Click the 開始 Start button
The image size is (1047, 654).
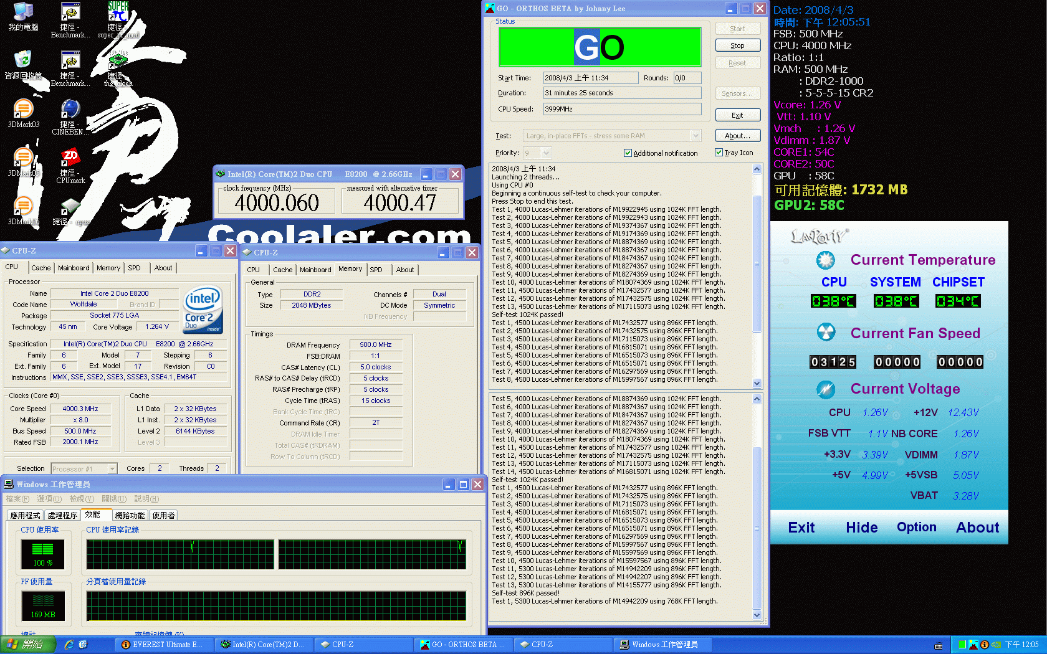point(28,645)
